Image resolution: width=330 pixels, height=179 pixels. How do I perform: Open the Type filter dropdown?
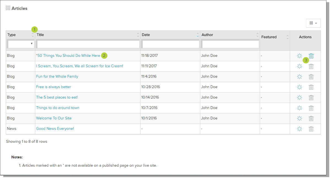click(x=21, y=44)
